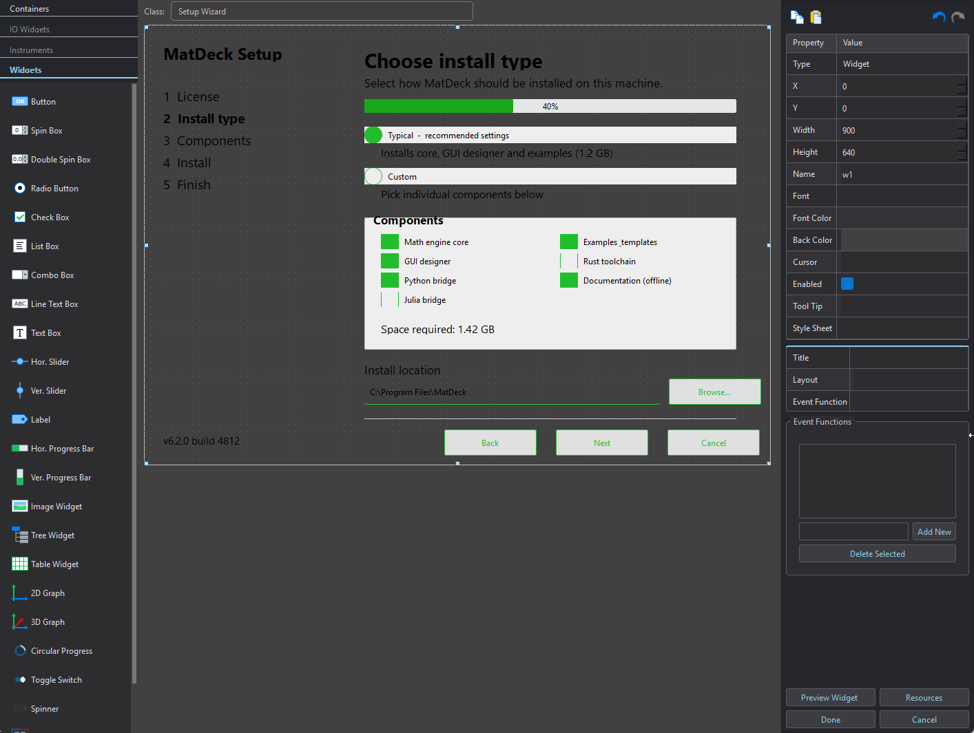Edit the install location path field
The width and height of the screenshot is (974, 733).
click(512, 392)
